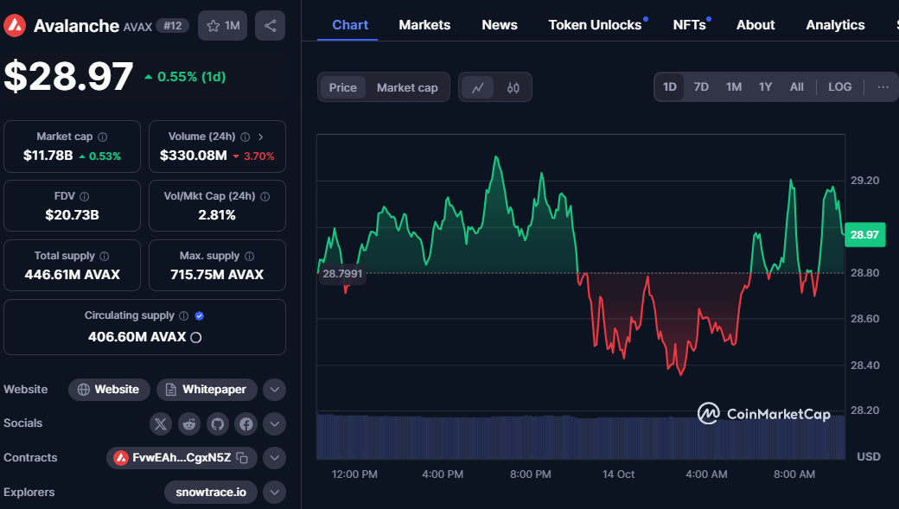Click the $11.78B market cap value

click(x=48, y=156)
